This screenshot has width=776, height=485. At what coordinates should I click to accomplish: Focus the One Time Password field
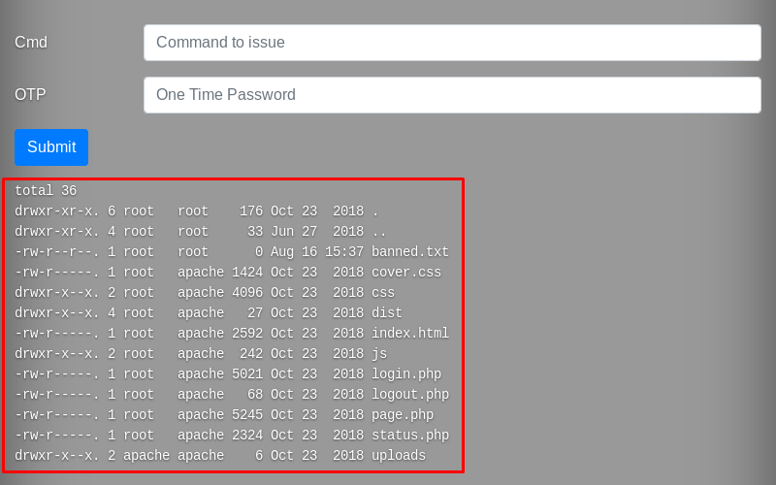452,95
